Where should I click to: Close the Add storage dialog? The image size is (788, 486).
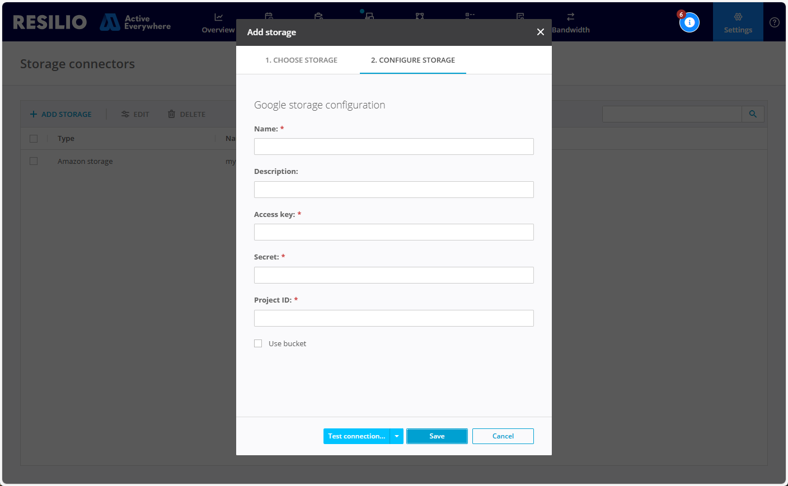[x=541, y=32]
